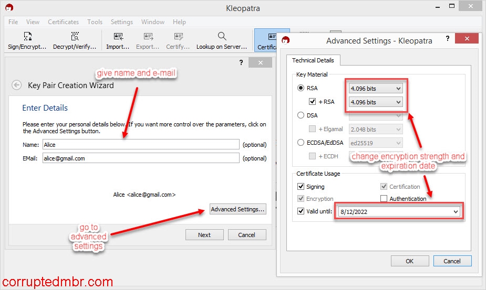Go back with the wizard back arrow
486x290 pixels.
[x=16, y=85]
